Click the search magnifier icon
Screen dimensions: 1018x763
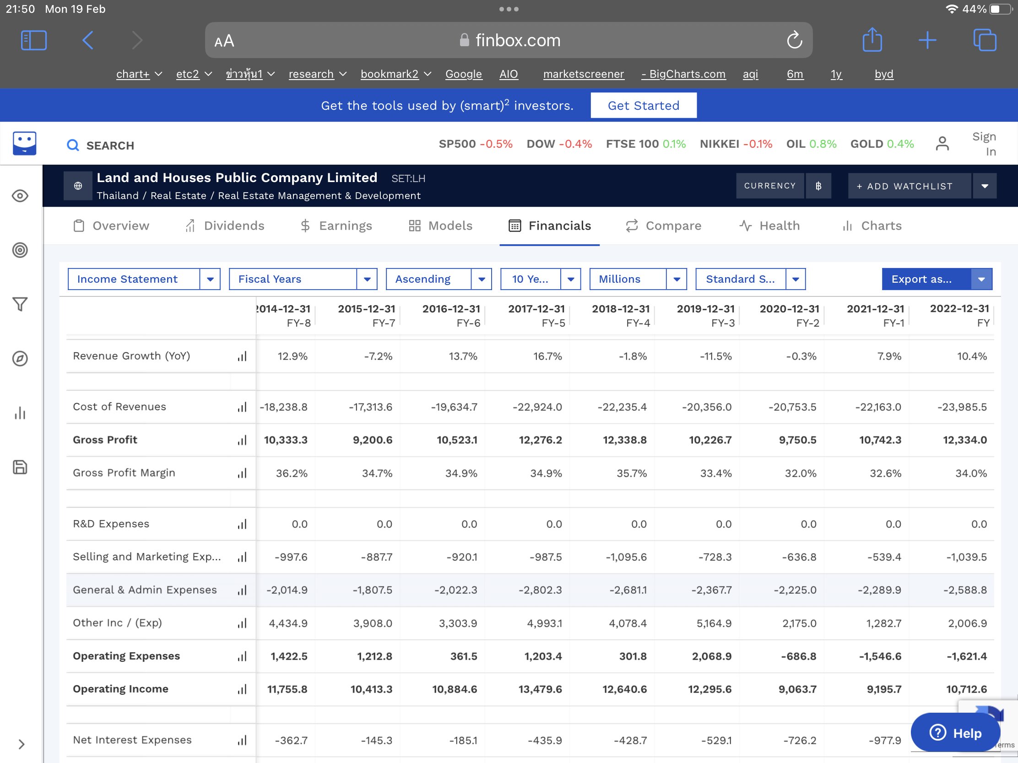[x=73, y=145]
